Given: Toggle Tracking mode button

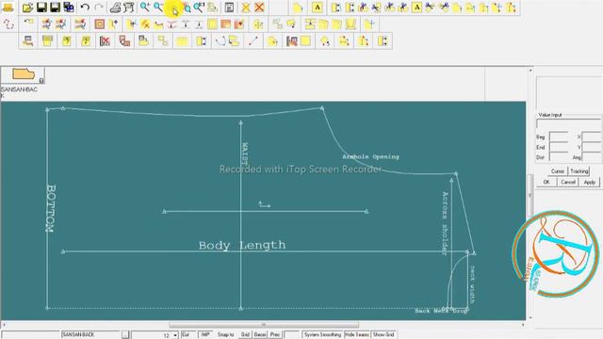Looking at the screenshot, I should (x=579, y=171).
